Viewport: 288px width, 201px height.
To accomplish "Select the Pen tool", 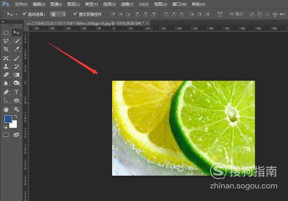I will [6, 92].
